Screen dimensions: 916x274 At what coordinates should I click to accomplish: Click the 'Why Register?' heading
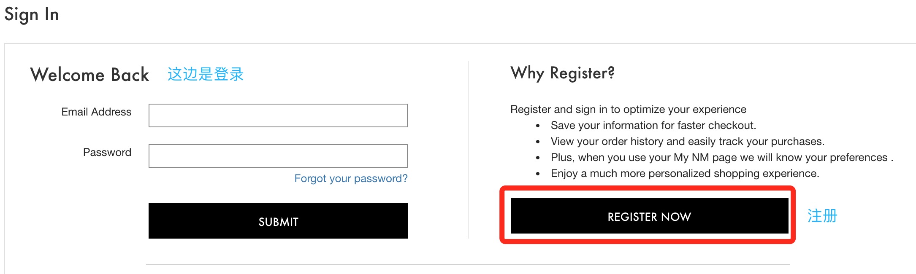point(562,73)
